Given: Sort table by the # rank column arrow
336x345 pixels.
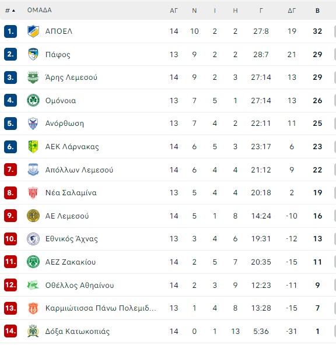Looking at the screenshot, I should [10, 10].
